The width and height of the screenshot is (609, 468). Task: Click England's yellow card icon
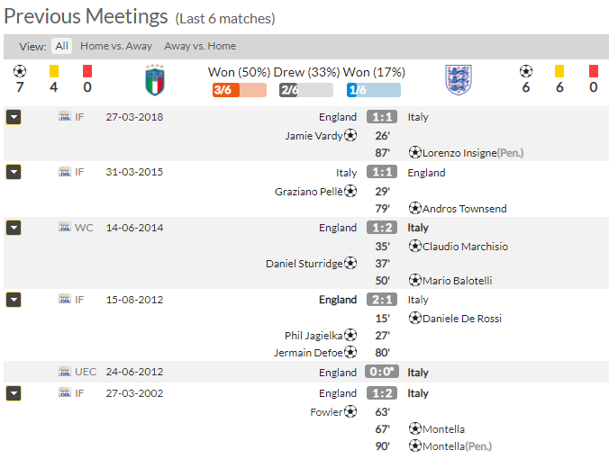point(559,71)
